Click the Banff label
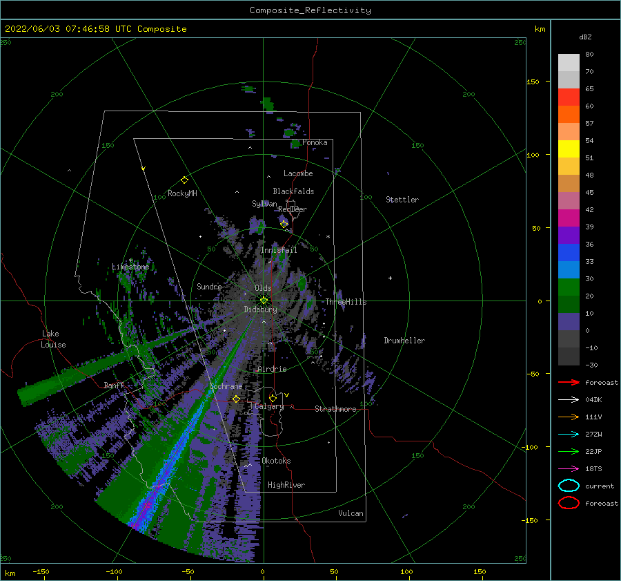This screenshot has height=581, width=621. [x=114, y=385]
